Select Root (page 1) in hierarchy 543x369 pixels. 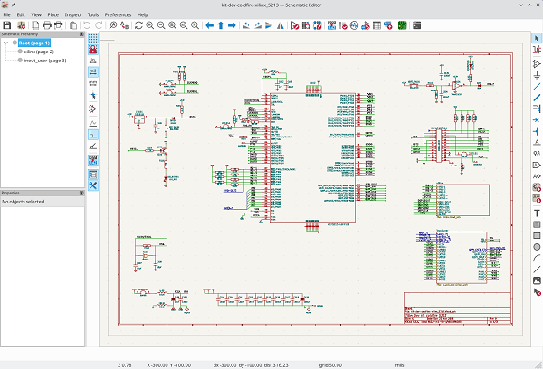point(34,43)
